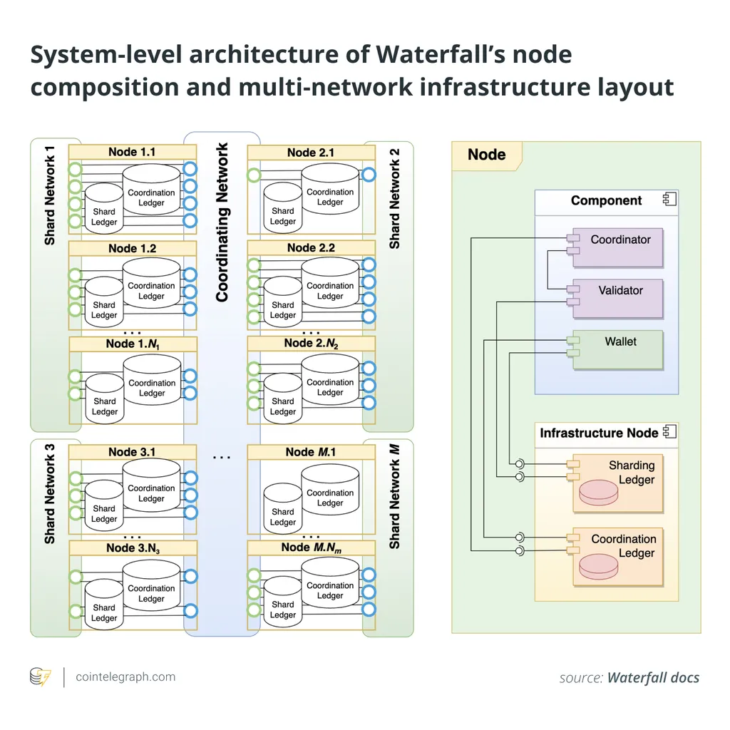Select the Shard Ledger cylinder in Node 1.2

104,302
